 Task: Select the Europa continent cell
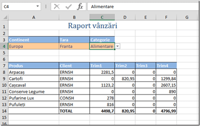(34, 46)
